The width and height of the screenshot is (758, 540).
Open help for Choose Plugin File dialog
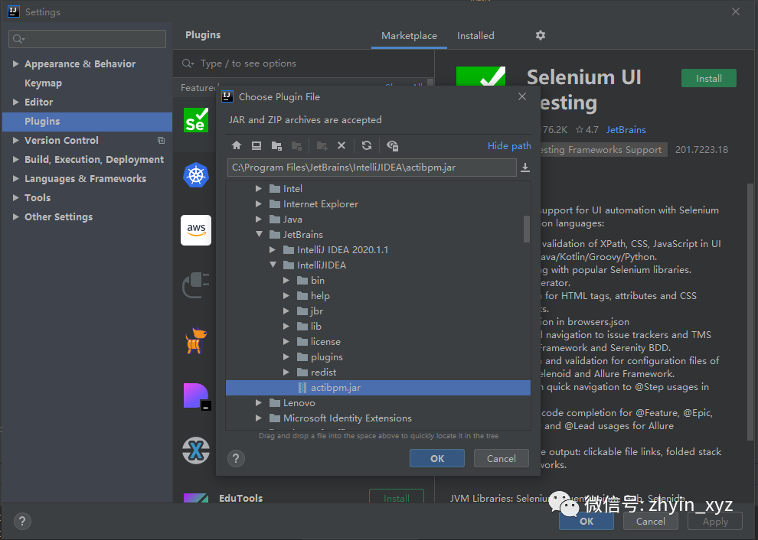point(236,458)
